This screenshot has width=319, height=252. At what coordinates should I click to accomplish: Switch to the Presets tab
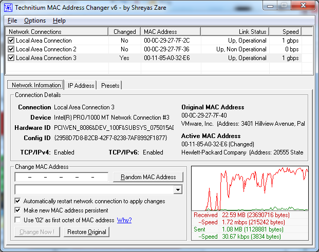(x=110, y=85)
